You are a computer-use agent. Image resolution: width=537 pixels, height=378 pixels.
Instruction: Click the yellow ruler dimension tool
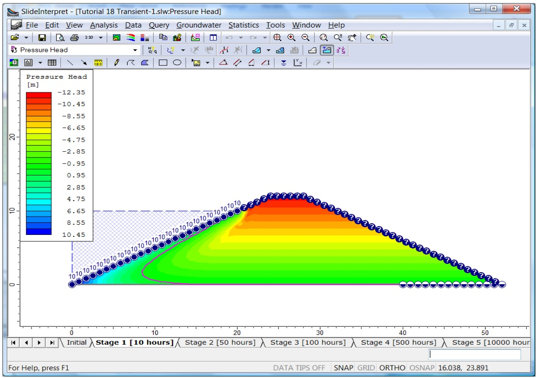click(x=98, y=63)
